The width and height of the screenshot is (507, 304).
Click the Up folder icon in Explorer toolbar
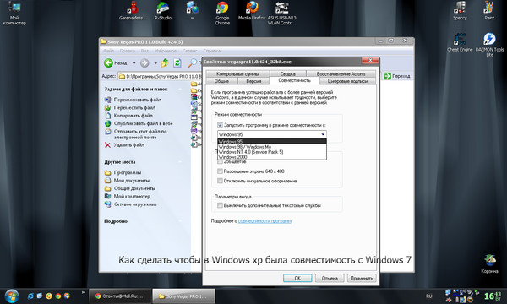point(165,62)
